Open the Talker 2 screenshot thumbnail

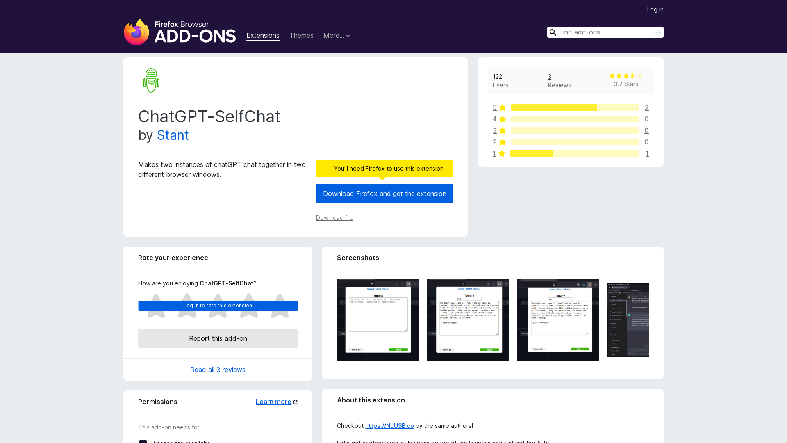(558, 320)
